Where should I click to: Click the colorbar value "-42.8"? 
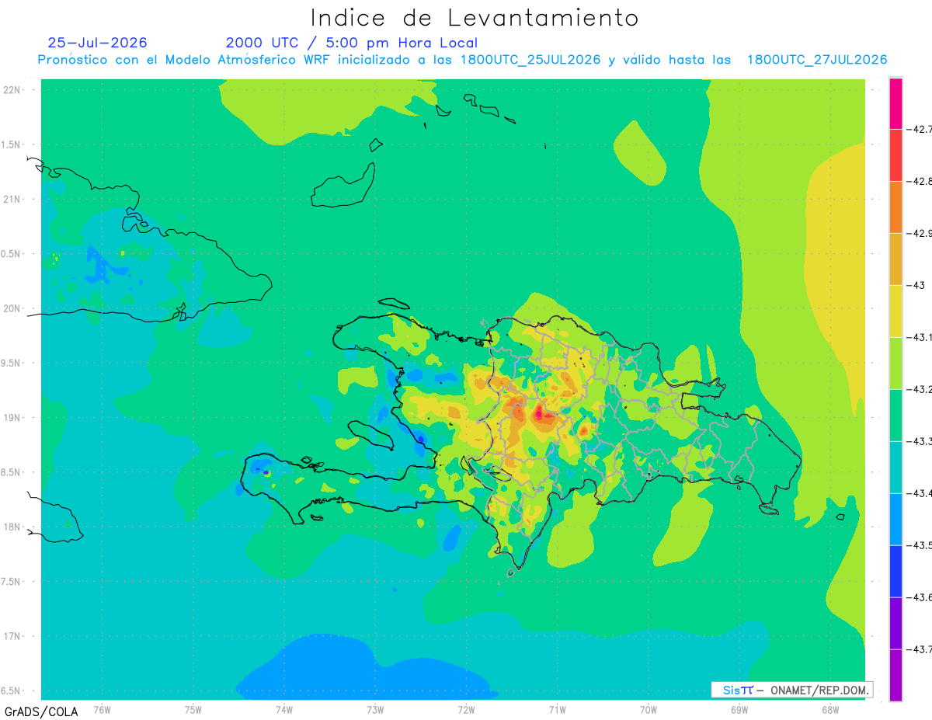pos(919,181)
